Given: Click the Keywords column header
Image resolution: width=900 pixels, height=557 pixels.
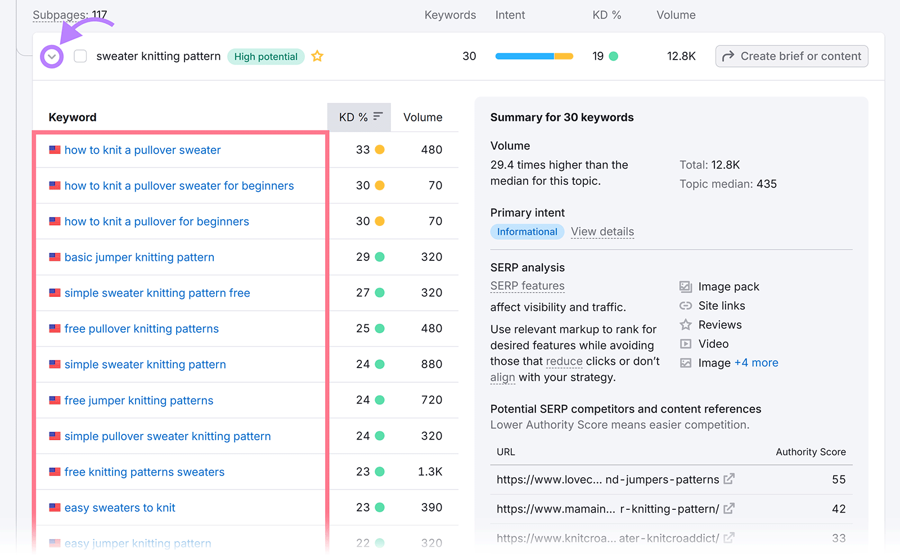Looking at the screenshot, I should [x=450, y=15].
